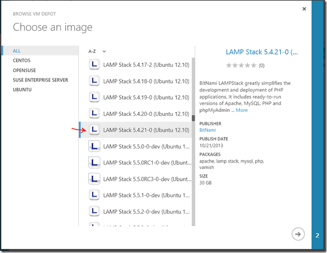Open the BitNami publisher link
Image resolution: width=327 pixels, height=253 pixels.
coord(207,130)
